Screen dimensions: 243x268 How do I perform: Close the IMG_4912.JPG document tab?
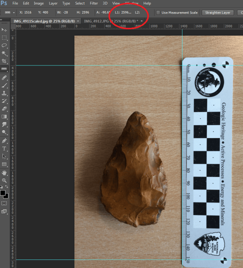(142, 21)
